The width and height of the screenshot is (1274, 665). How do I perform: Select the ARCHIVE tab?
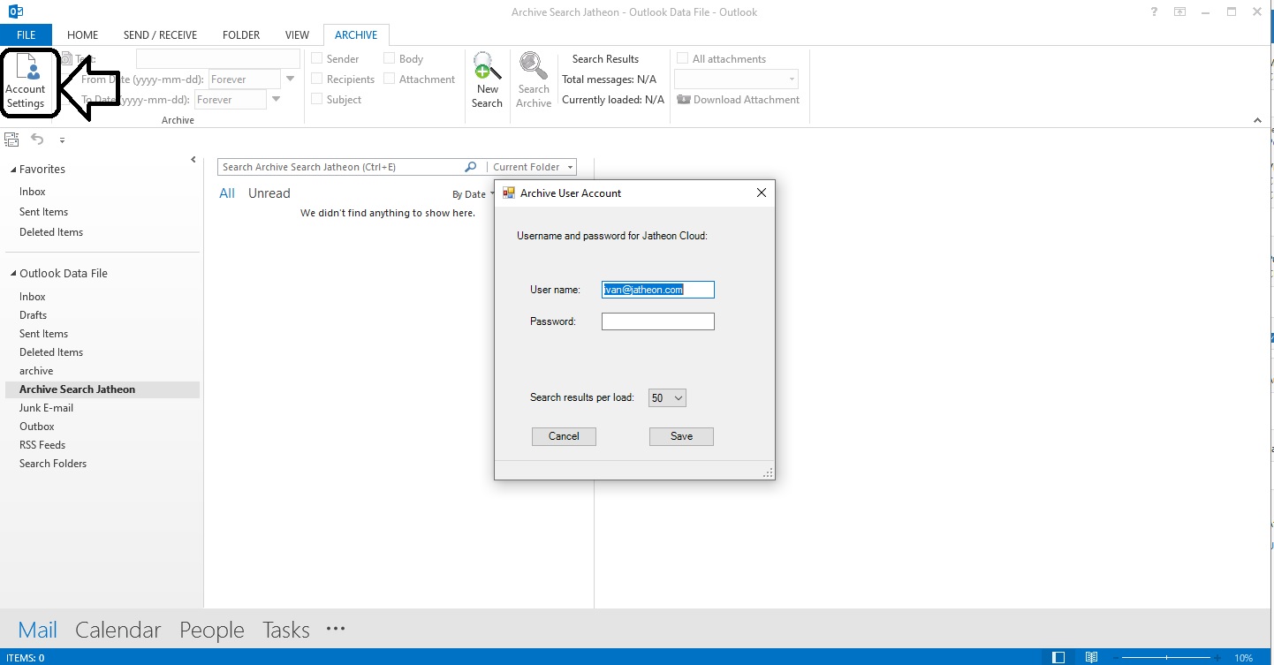click(x=356, y=35)
